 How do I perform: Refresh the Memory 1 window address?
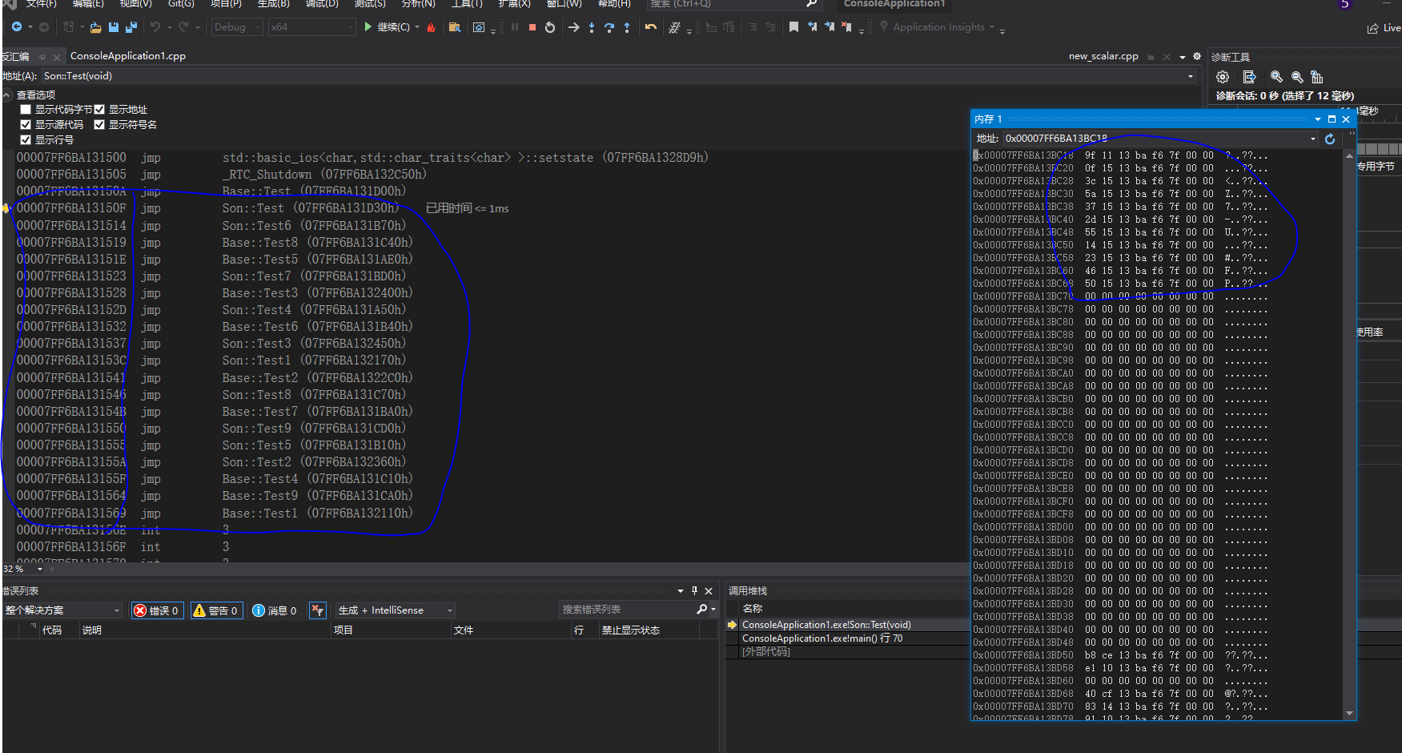[1330, 139]
